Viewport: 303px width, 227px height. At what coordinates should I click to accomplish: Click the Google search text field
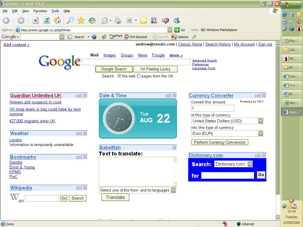pos(136,62)
